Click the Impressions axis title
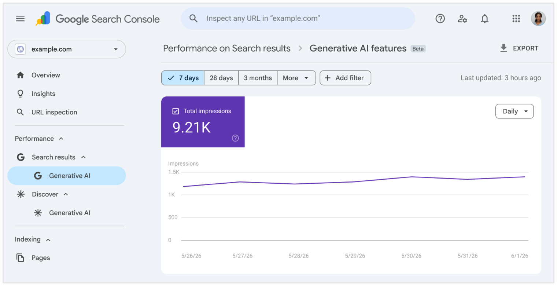 coord(183,164)
